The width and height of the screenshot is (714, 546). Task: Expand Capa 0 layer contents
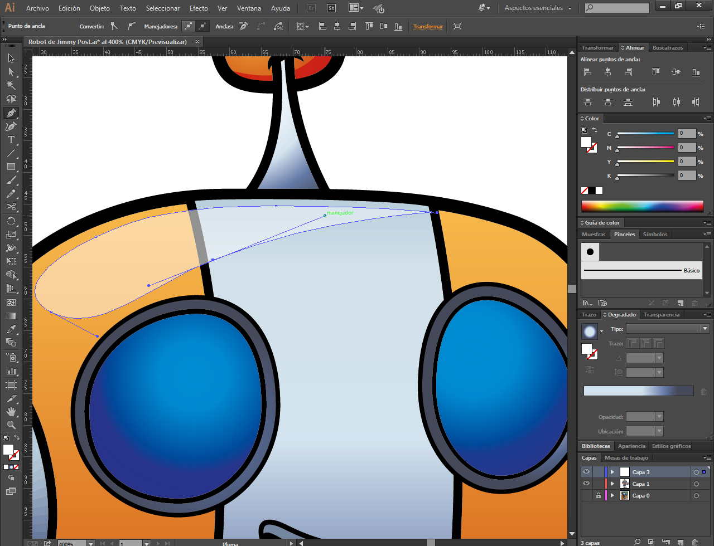tap(612, 495)
